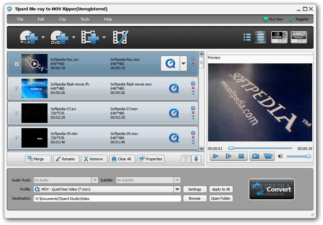Open the video Edit effect tool
323x225 pixels.
pyautogui.click(x=120, y=37)
